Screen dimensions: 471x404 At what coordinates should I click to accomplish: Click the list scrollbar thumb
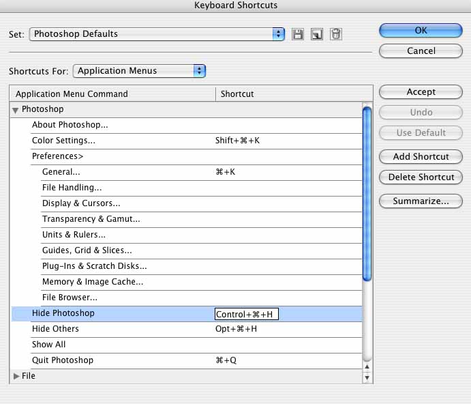[x=367, y=194]
